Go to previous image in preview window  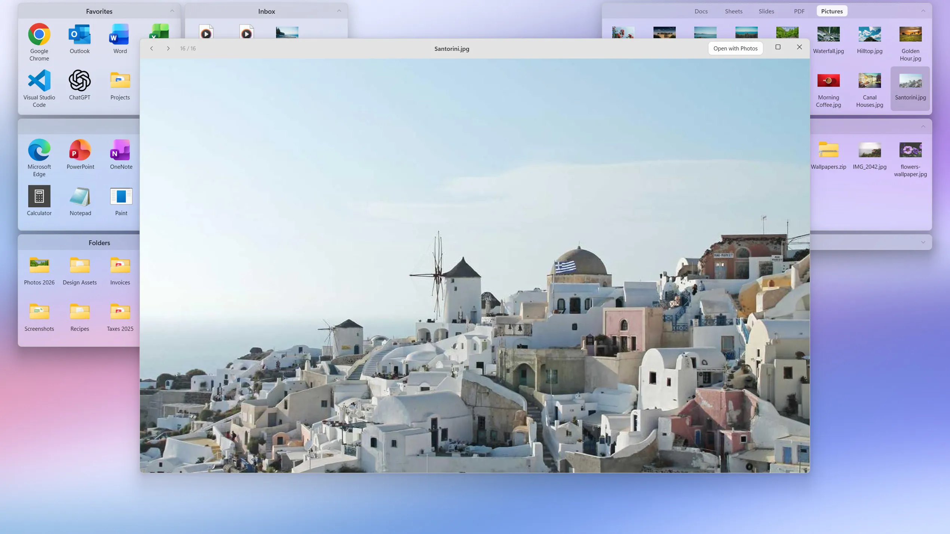tap(151, 48)
